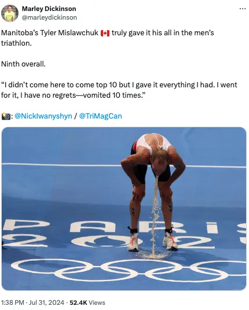Open the @TriMagCan mention link
The width and height of the screenshot is (249, 310).
(100, 116)
